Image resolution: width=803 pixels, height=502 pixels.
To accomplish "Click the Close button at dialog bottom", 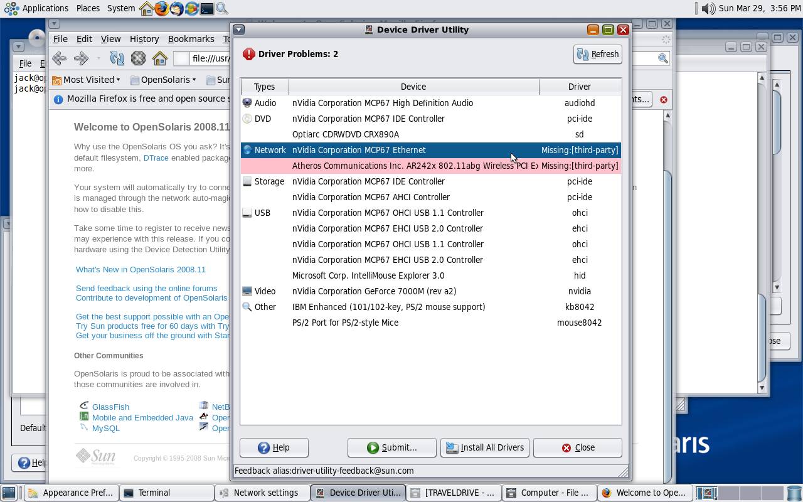I will pyautogui.click(x=577, y=447).
